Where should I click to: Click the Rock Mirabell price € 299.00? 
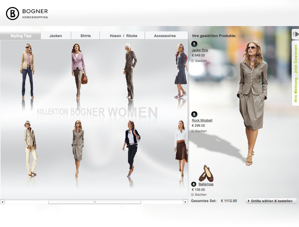click(x=198, y=125)
